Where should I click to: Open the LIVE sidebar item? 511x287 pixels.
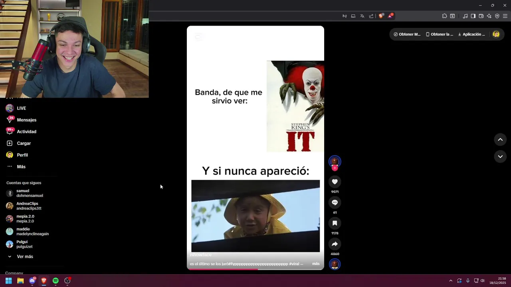point(16,108)
